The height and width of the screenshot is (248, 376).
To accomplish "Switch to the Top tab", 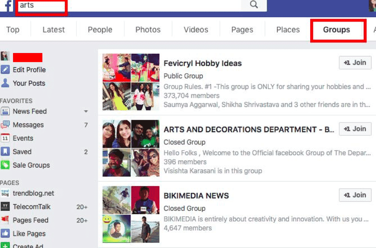I will (13, 30).
